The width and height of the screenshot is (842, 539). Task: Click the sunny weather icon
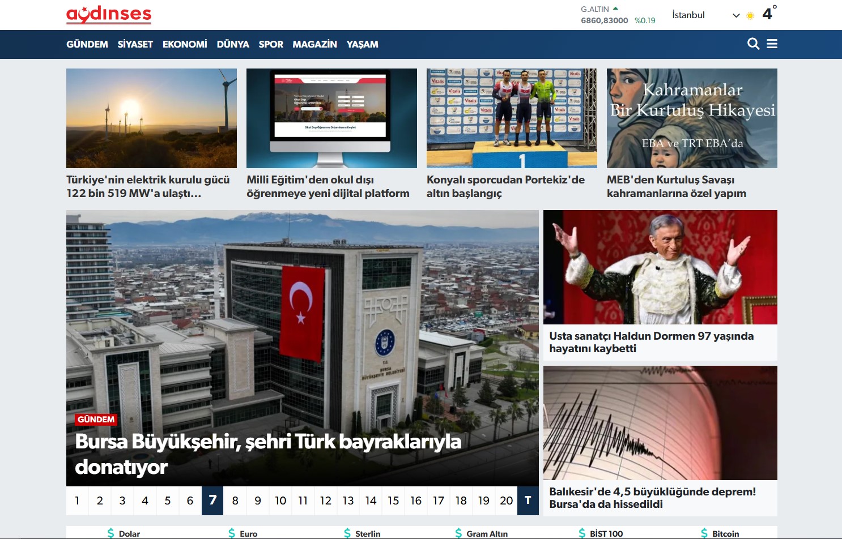[x=750, y=16]
